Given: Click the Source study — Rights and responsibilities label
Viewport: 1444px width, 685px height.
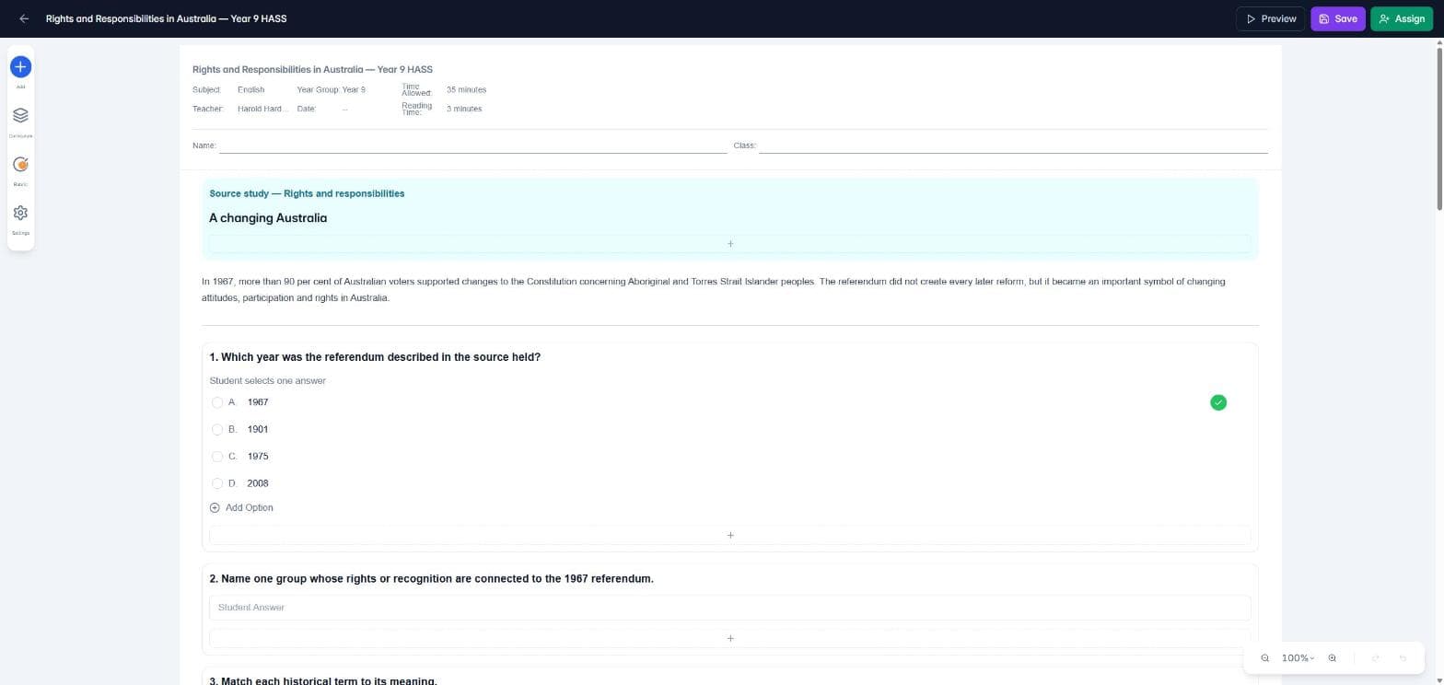Looking at the screenshot, I should pyautogui.click(x=307, y=193).
